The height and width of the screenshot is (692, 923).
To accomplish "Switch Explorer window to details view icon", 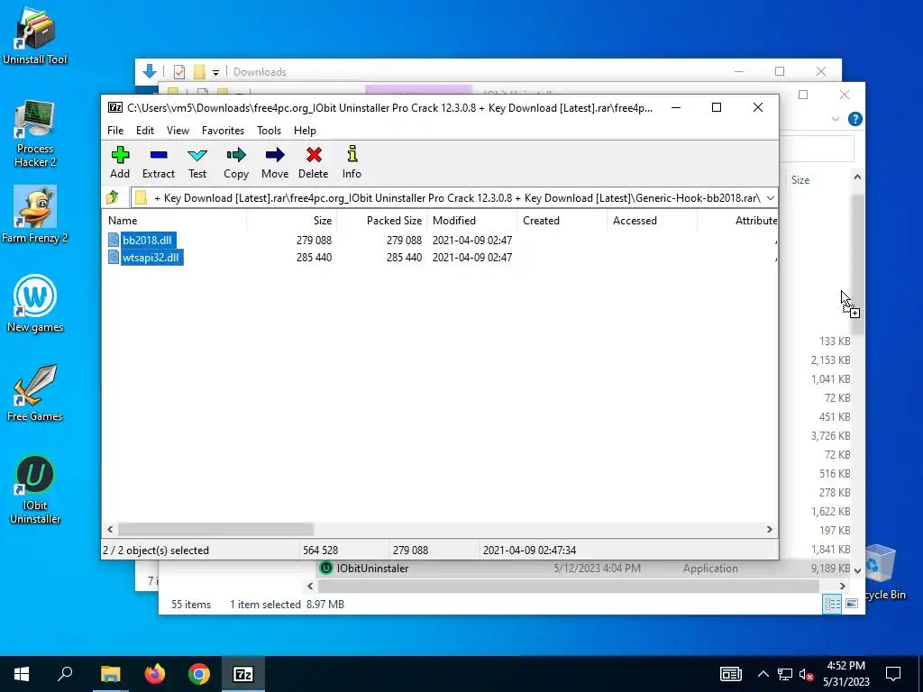I will (x=832, y=604).
